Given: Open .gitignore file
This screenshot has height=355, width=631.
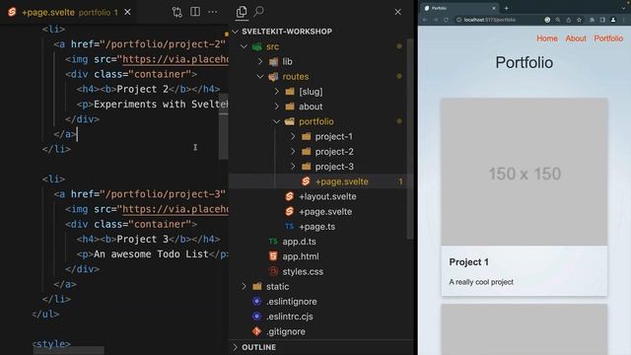Looking at the screenshot, I should click(x=286, y=331).
